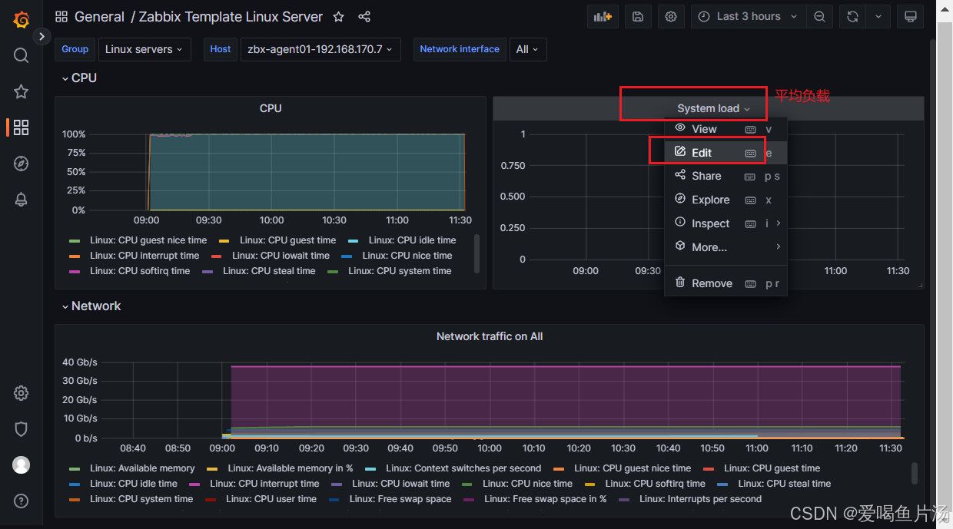Toggle Linux: Available memory legend series
953x529 pixels.
click(142, 468)
